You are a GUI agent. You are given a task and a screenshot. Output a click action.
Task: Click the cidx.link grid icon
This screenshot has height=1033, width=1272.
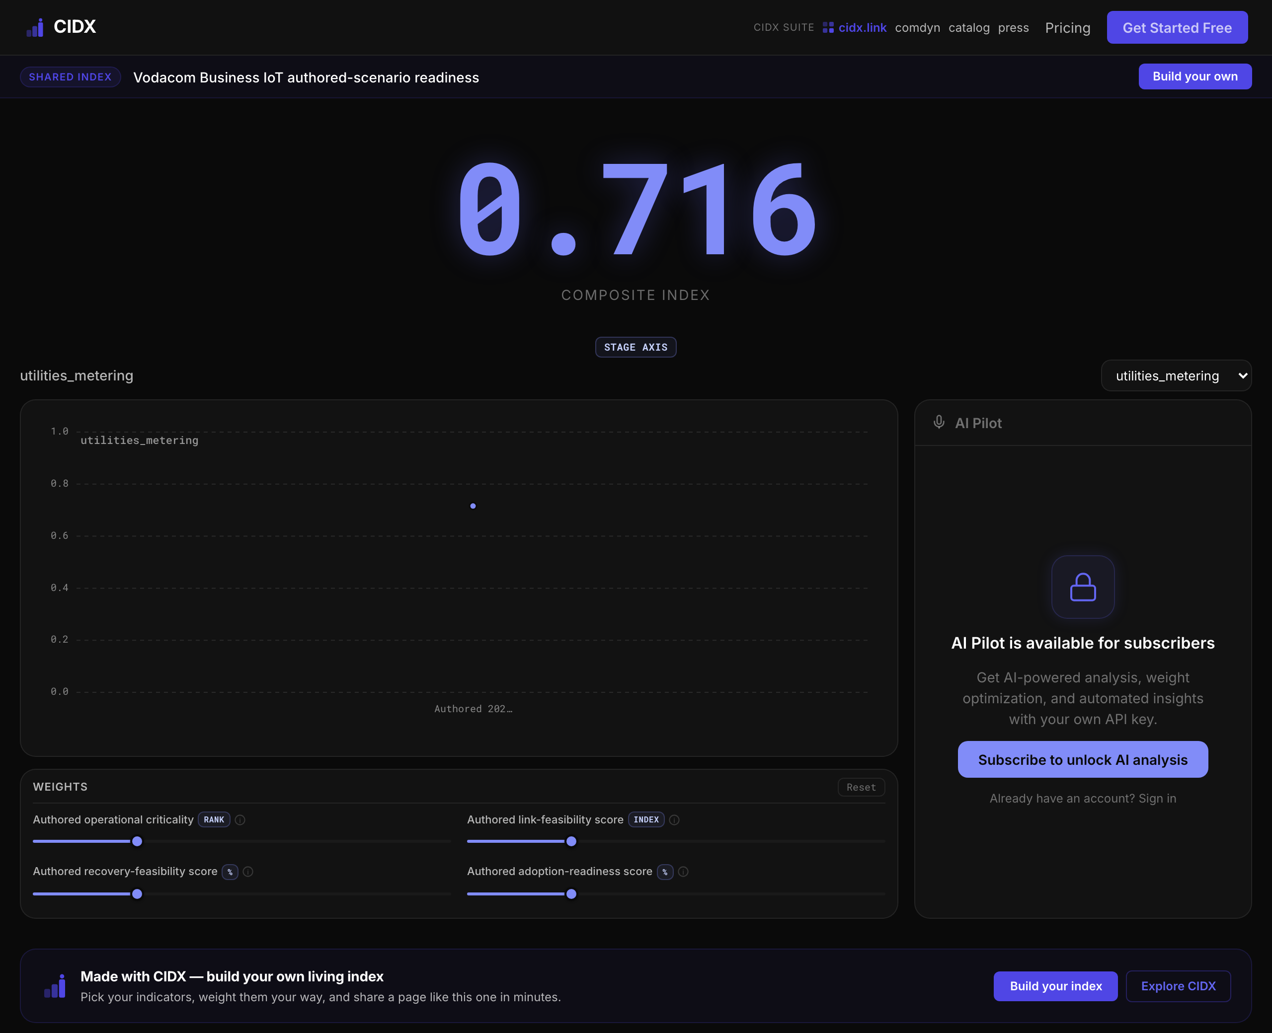(x=828, y=27)
